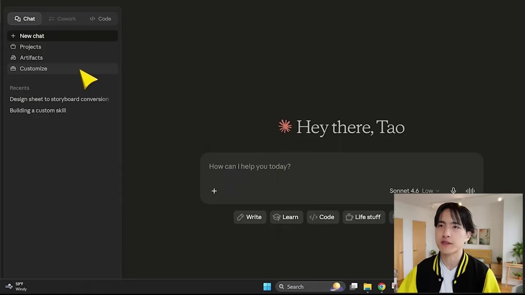Open Projects in the sidebar
Image resolution: width=525 pixels, height=295 pixels.
pos(62,47)
